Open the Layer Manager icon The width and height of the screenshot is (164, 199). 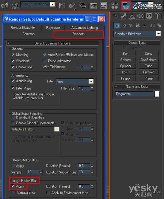click(x=83, y=5)
